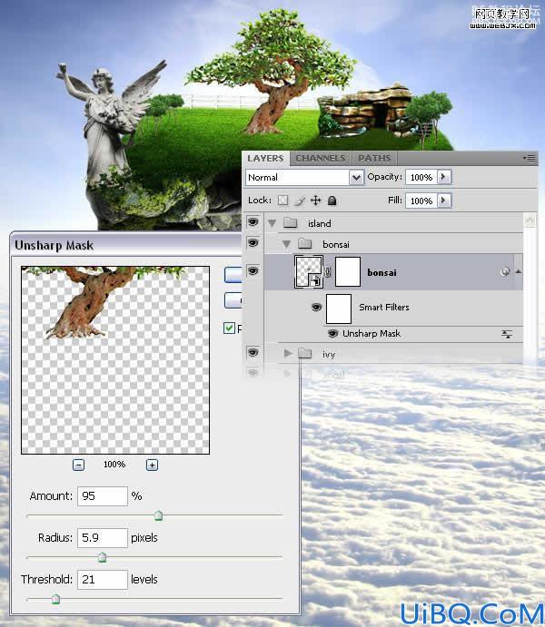Hide the bonsai group
The width and height of the screenshot is (545, 627).
click(253, 242)
